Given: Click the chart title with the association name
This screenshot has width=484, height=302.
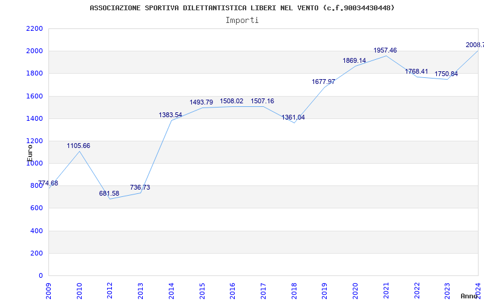Looking at the screenshot, I should tap(242, 8).
